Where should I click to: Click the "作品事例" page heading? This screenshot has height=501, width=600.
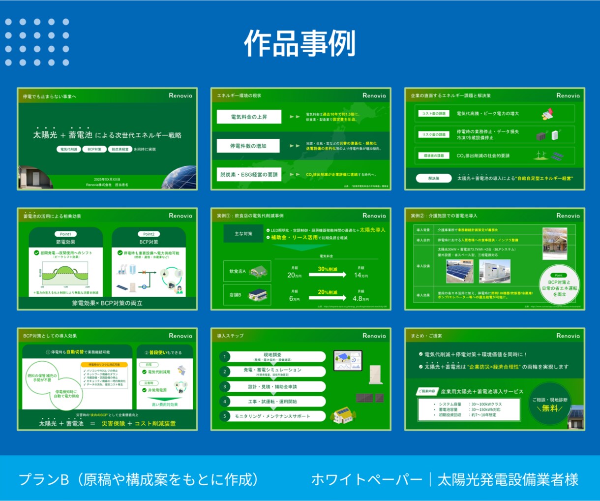tap(300, 43)
